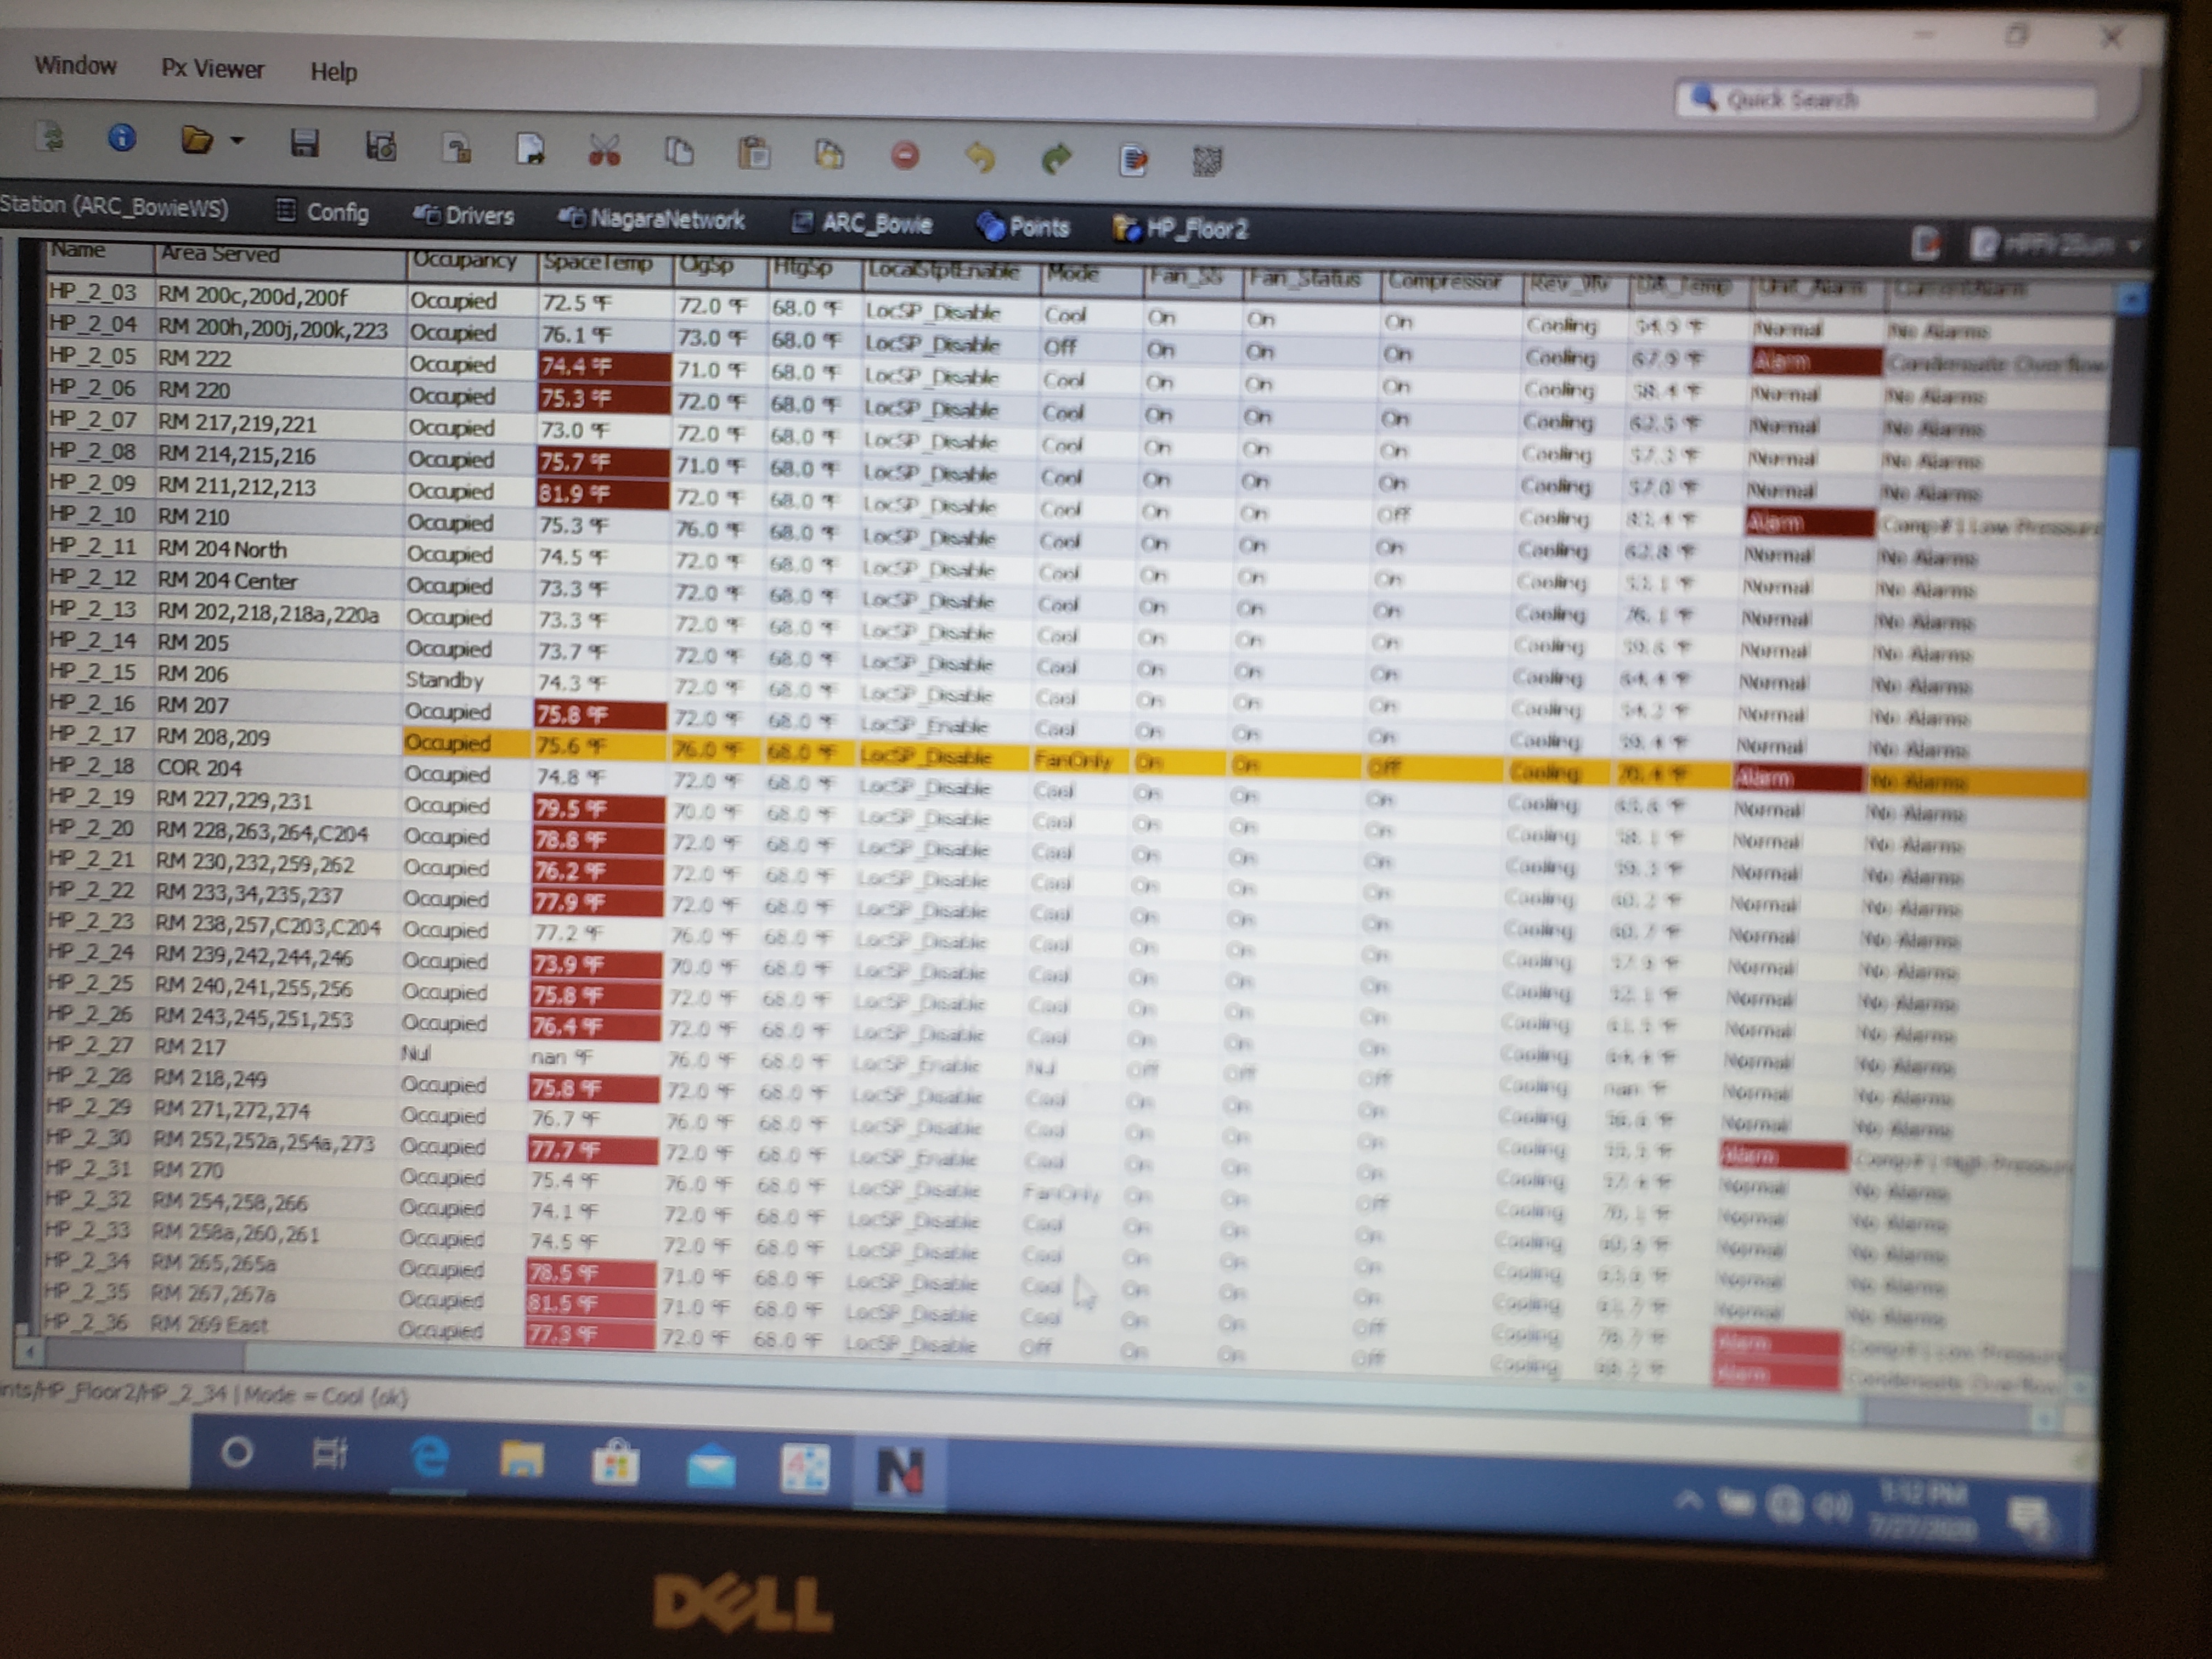This screenshot has width=2212, height=1659.
Task: Click the Save Bog icon beside Save
Action: point(380,146)
